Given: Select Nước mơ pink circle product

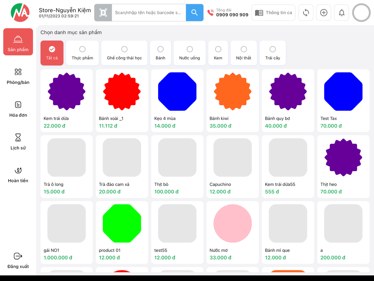Looking at the screenshot, I should pyautogui.click(x=233, y=233).
